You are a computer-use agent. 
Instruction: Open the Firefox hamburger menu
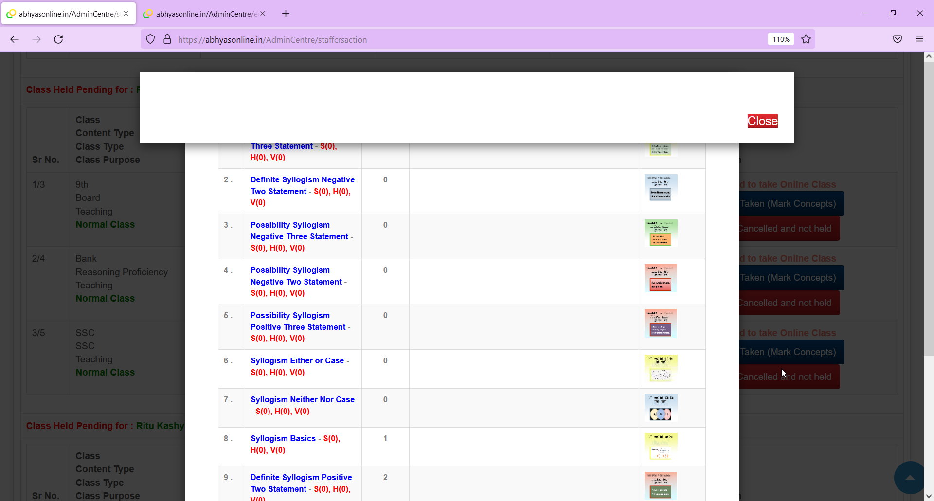pyautogui.click(x=919, y=39)
